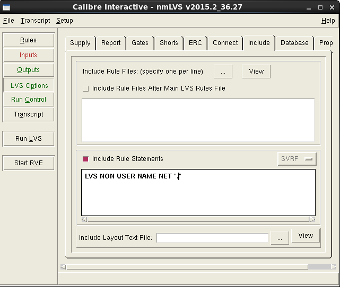Switch to the Shorts tab
This screenshot has width=340, height=287.
(169, 43)
